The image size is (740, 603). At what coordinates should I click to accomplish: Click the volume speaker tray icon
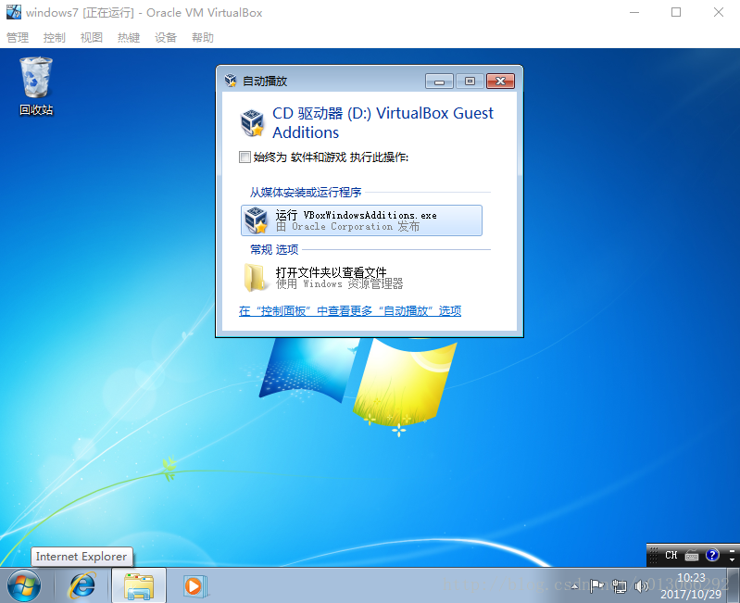click(640, 586)
